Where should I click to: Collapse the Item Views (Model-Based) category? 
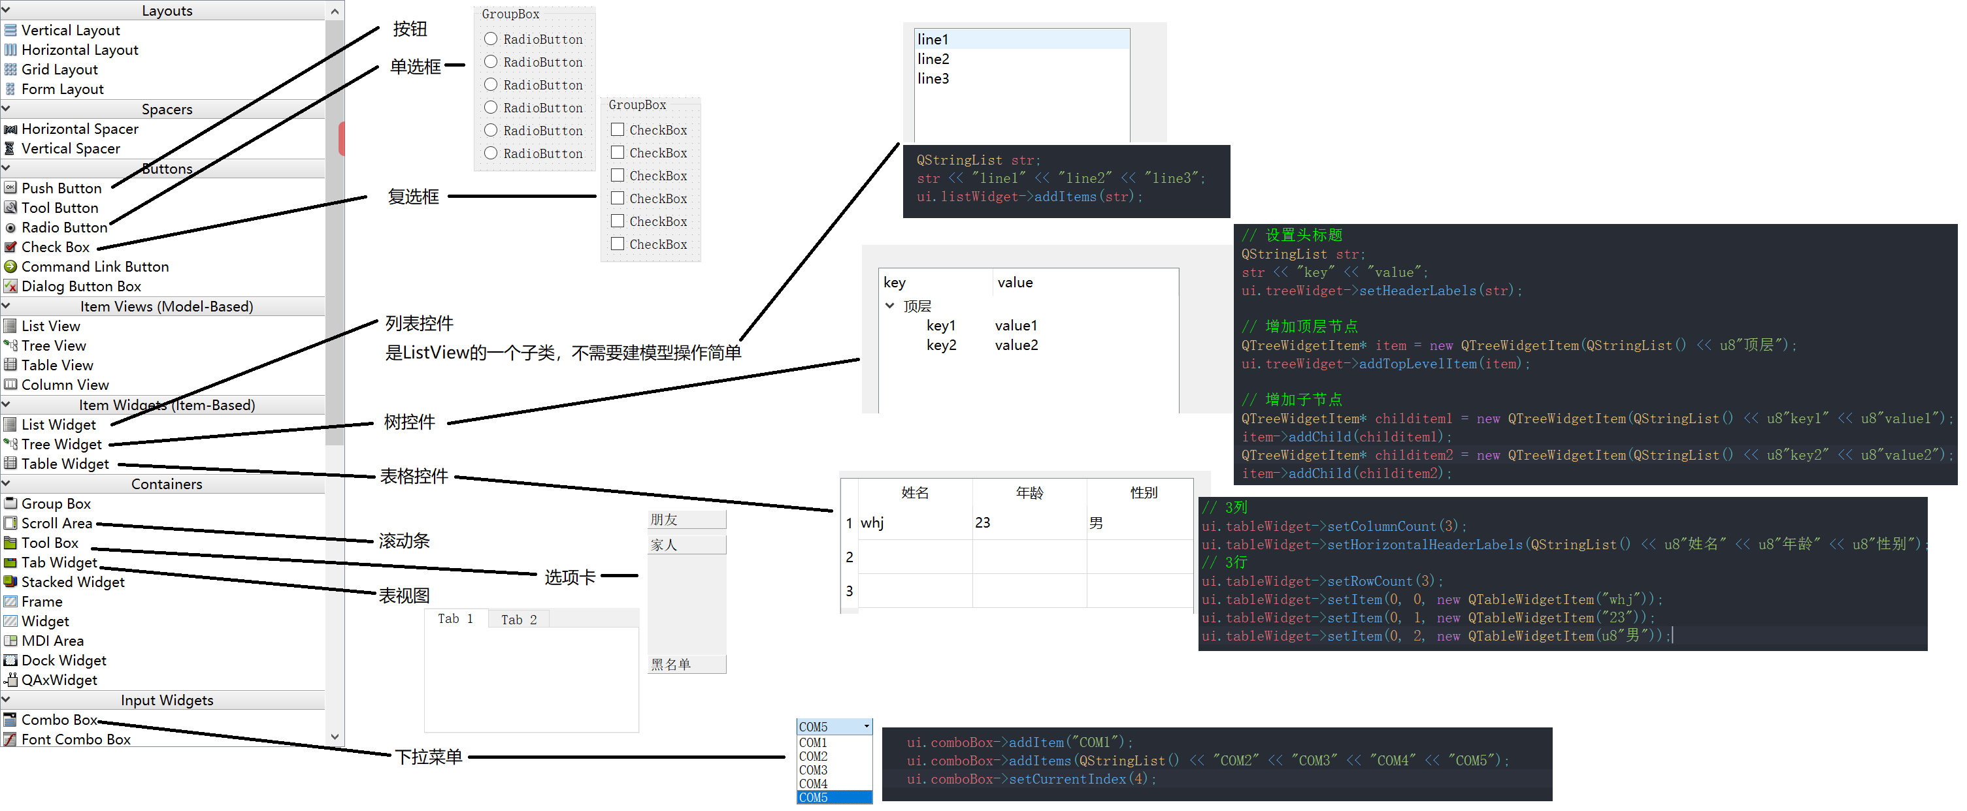pos(6,306)
